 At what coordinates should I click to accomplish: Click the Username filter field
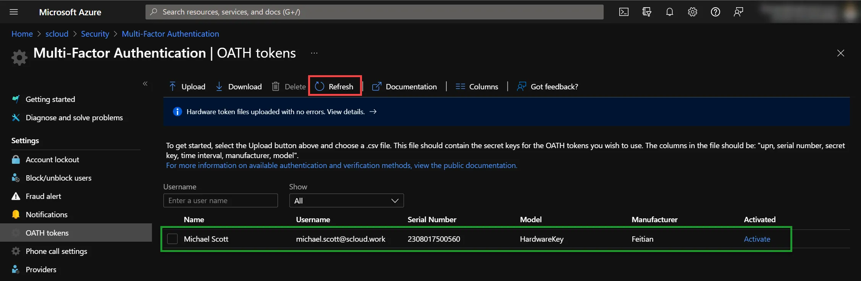(221, 200)
